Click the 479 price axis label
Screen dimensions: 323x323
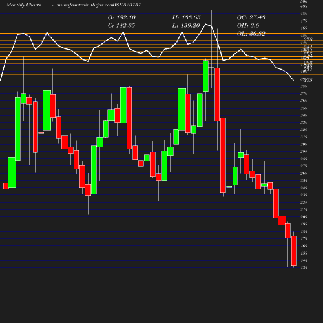pyautogui.click(x=304, y=21)
